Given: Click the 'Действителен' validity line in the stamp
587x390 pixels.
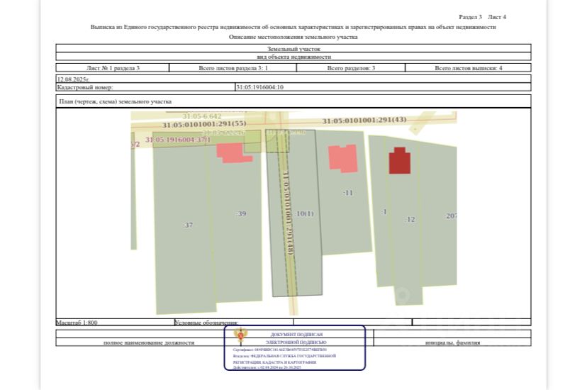Looking at the screenshot, I should click(x=267, y=367).
